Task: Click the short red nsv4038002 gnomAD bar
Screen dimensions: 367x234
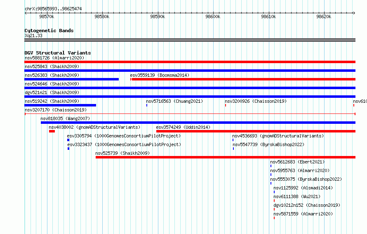Action: coord(52,131)
